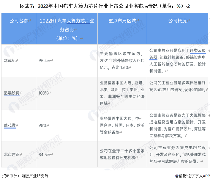
Task: Select the 公司名称 column header
Action: (18, 21)
